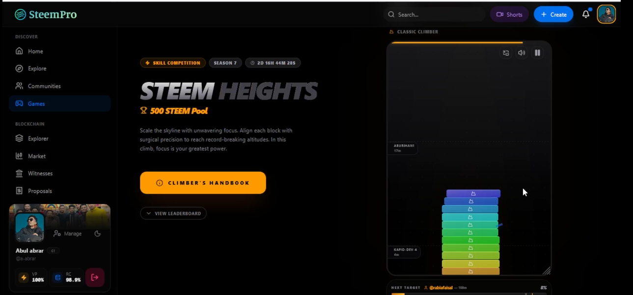The image size is (633, 295).
Task: Click the SteemPro logo icon
Action: 20,15
